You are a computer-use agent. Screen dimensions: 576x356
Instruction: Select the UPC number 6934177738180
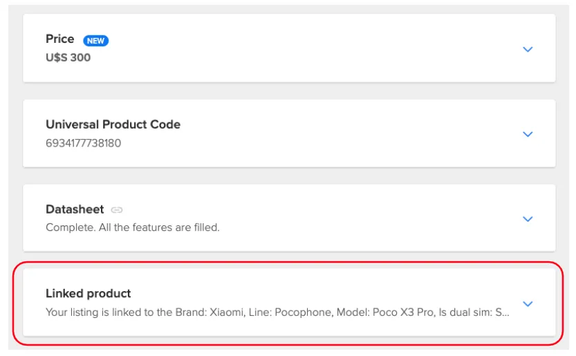(x=83, y=143)
